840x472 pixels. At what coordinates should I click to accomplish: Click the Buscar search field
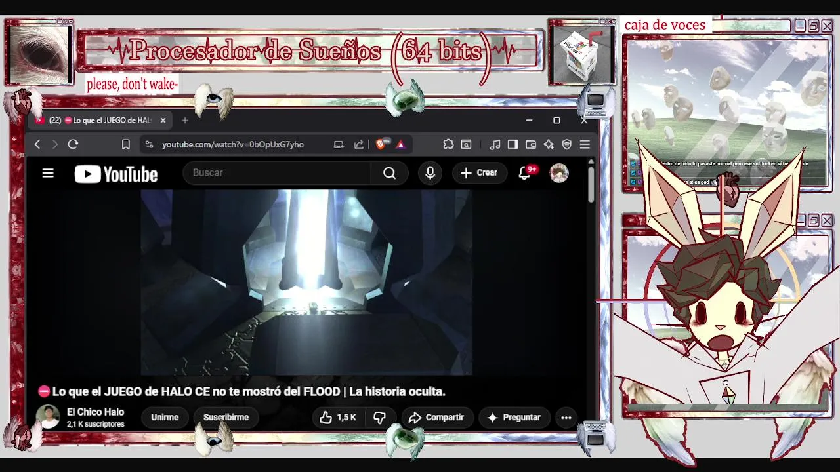(278, 173)
